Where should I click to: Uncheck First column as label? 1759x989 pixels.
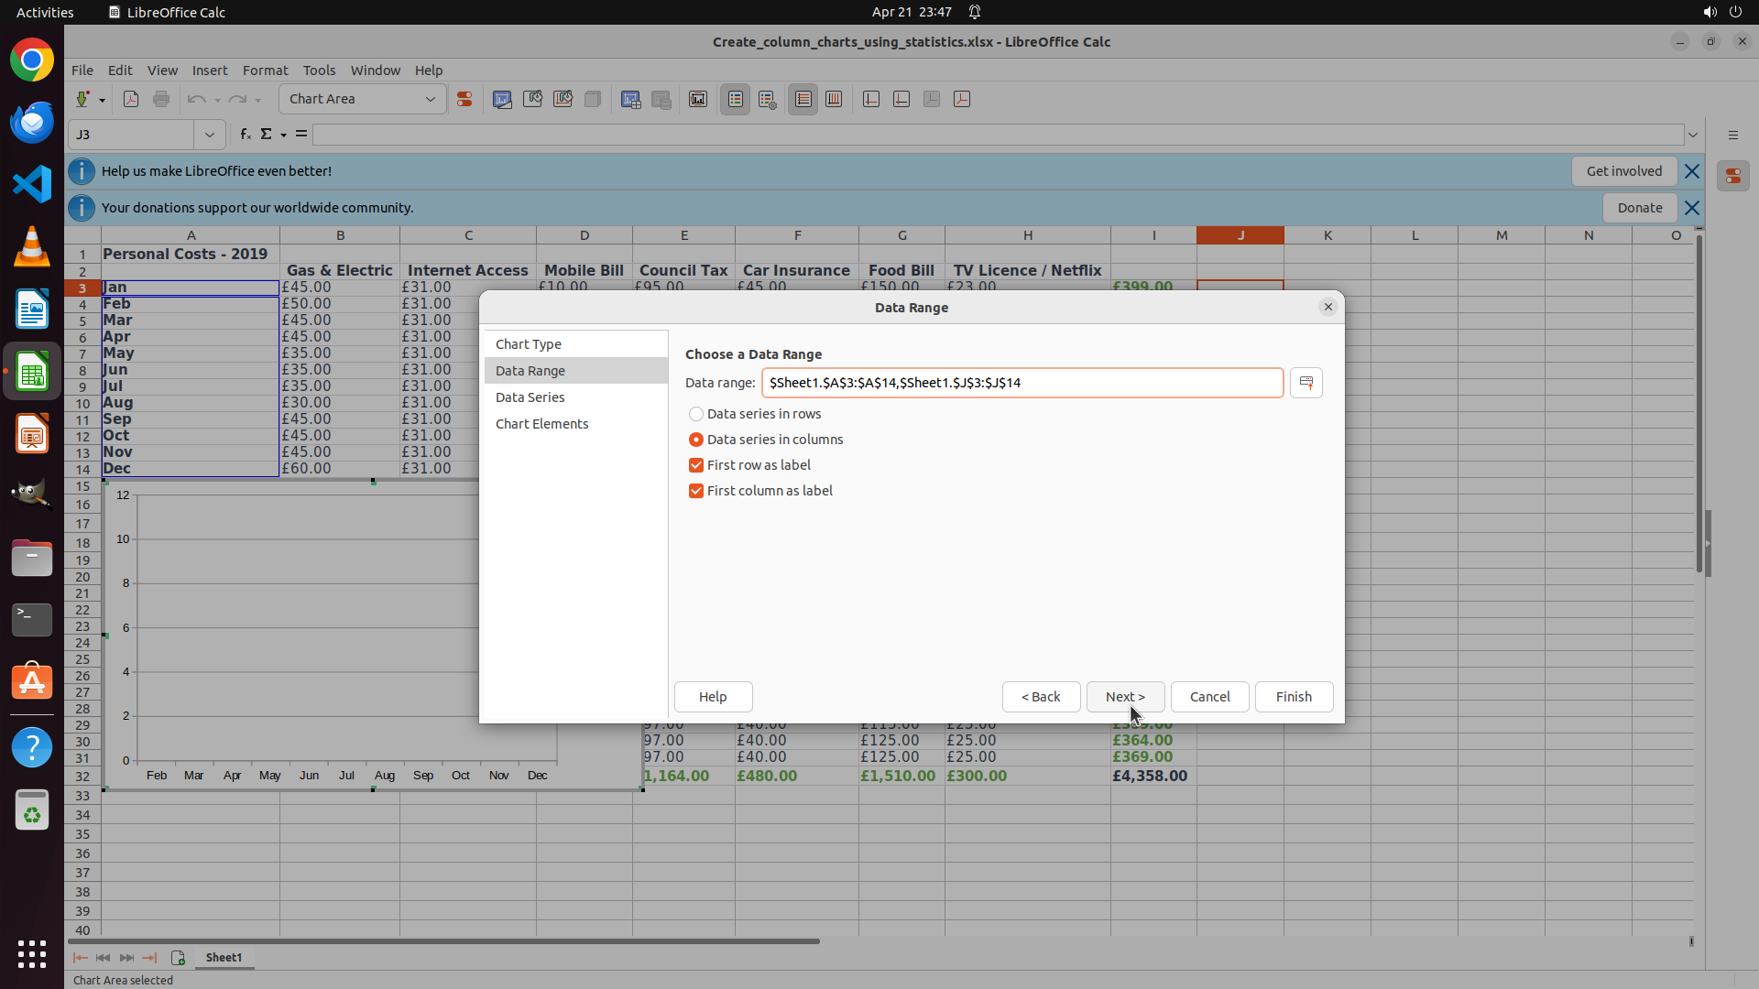click(x=696, y=491)
